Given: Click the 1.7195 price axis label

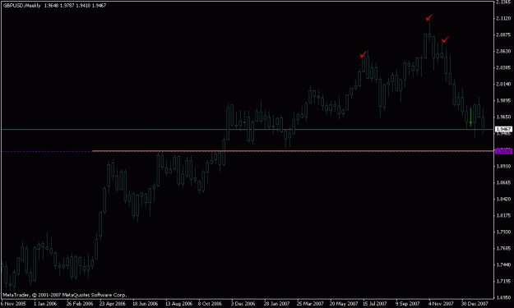Looking at the screenshot, I should click(503, 281).
